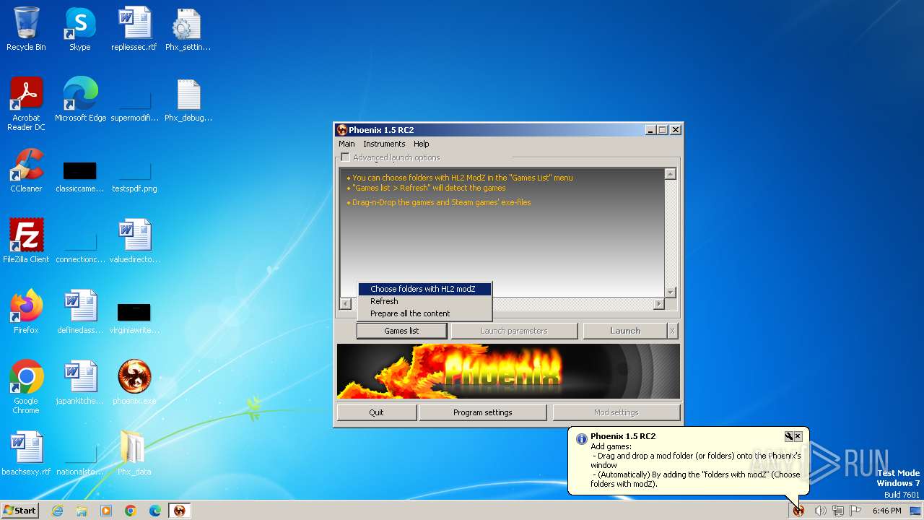Open the Windows Start menu
The height and width of the screenshot is (520, 924).
19,511
